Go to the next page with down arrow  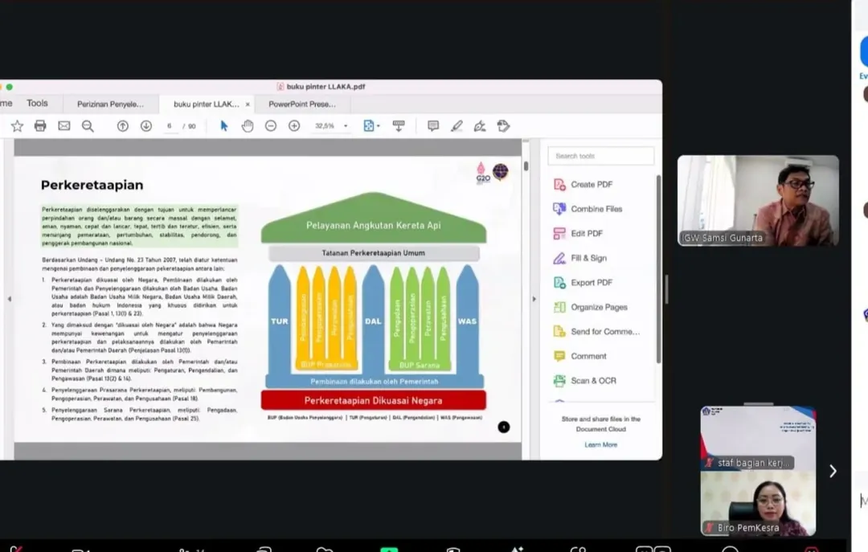pos(146,126)
